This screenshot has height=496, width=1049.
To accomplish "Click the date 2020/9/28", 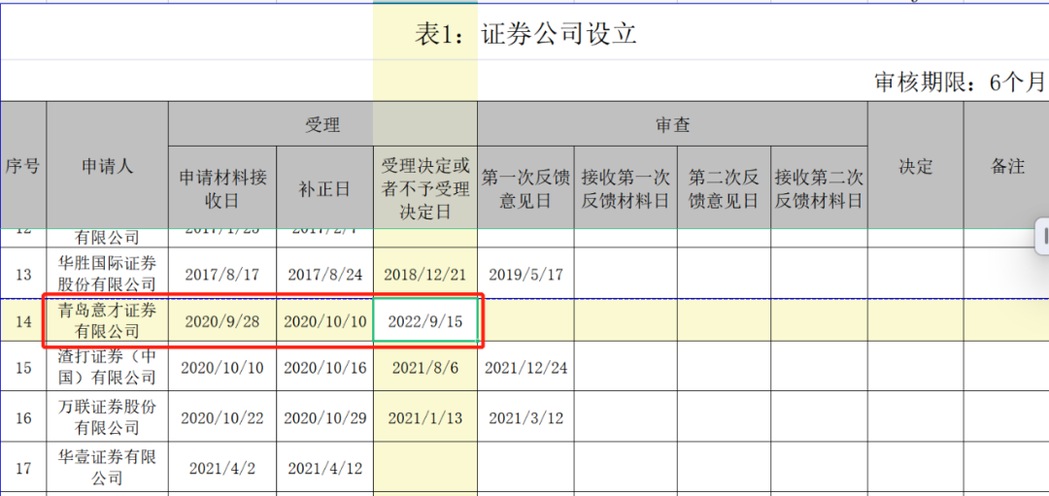I will 222,321.
